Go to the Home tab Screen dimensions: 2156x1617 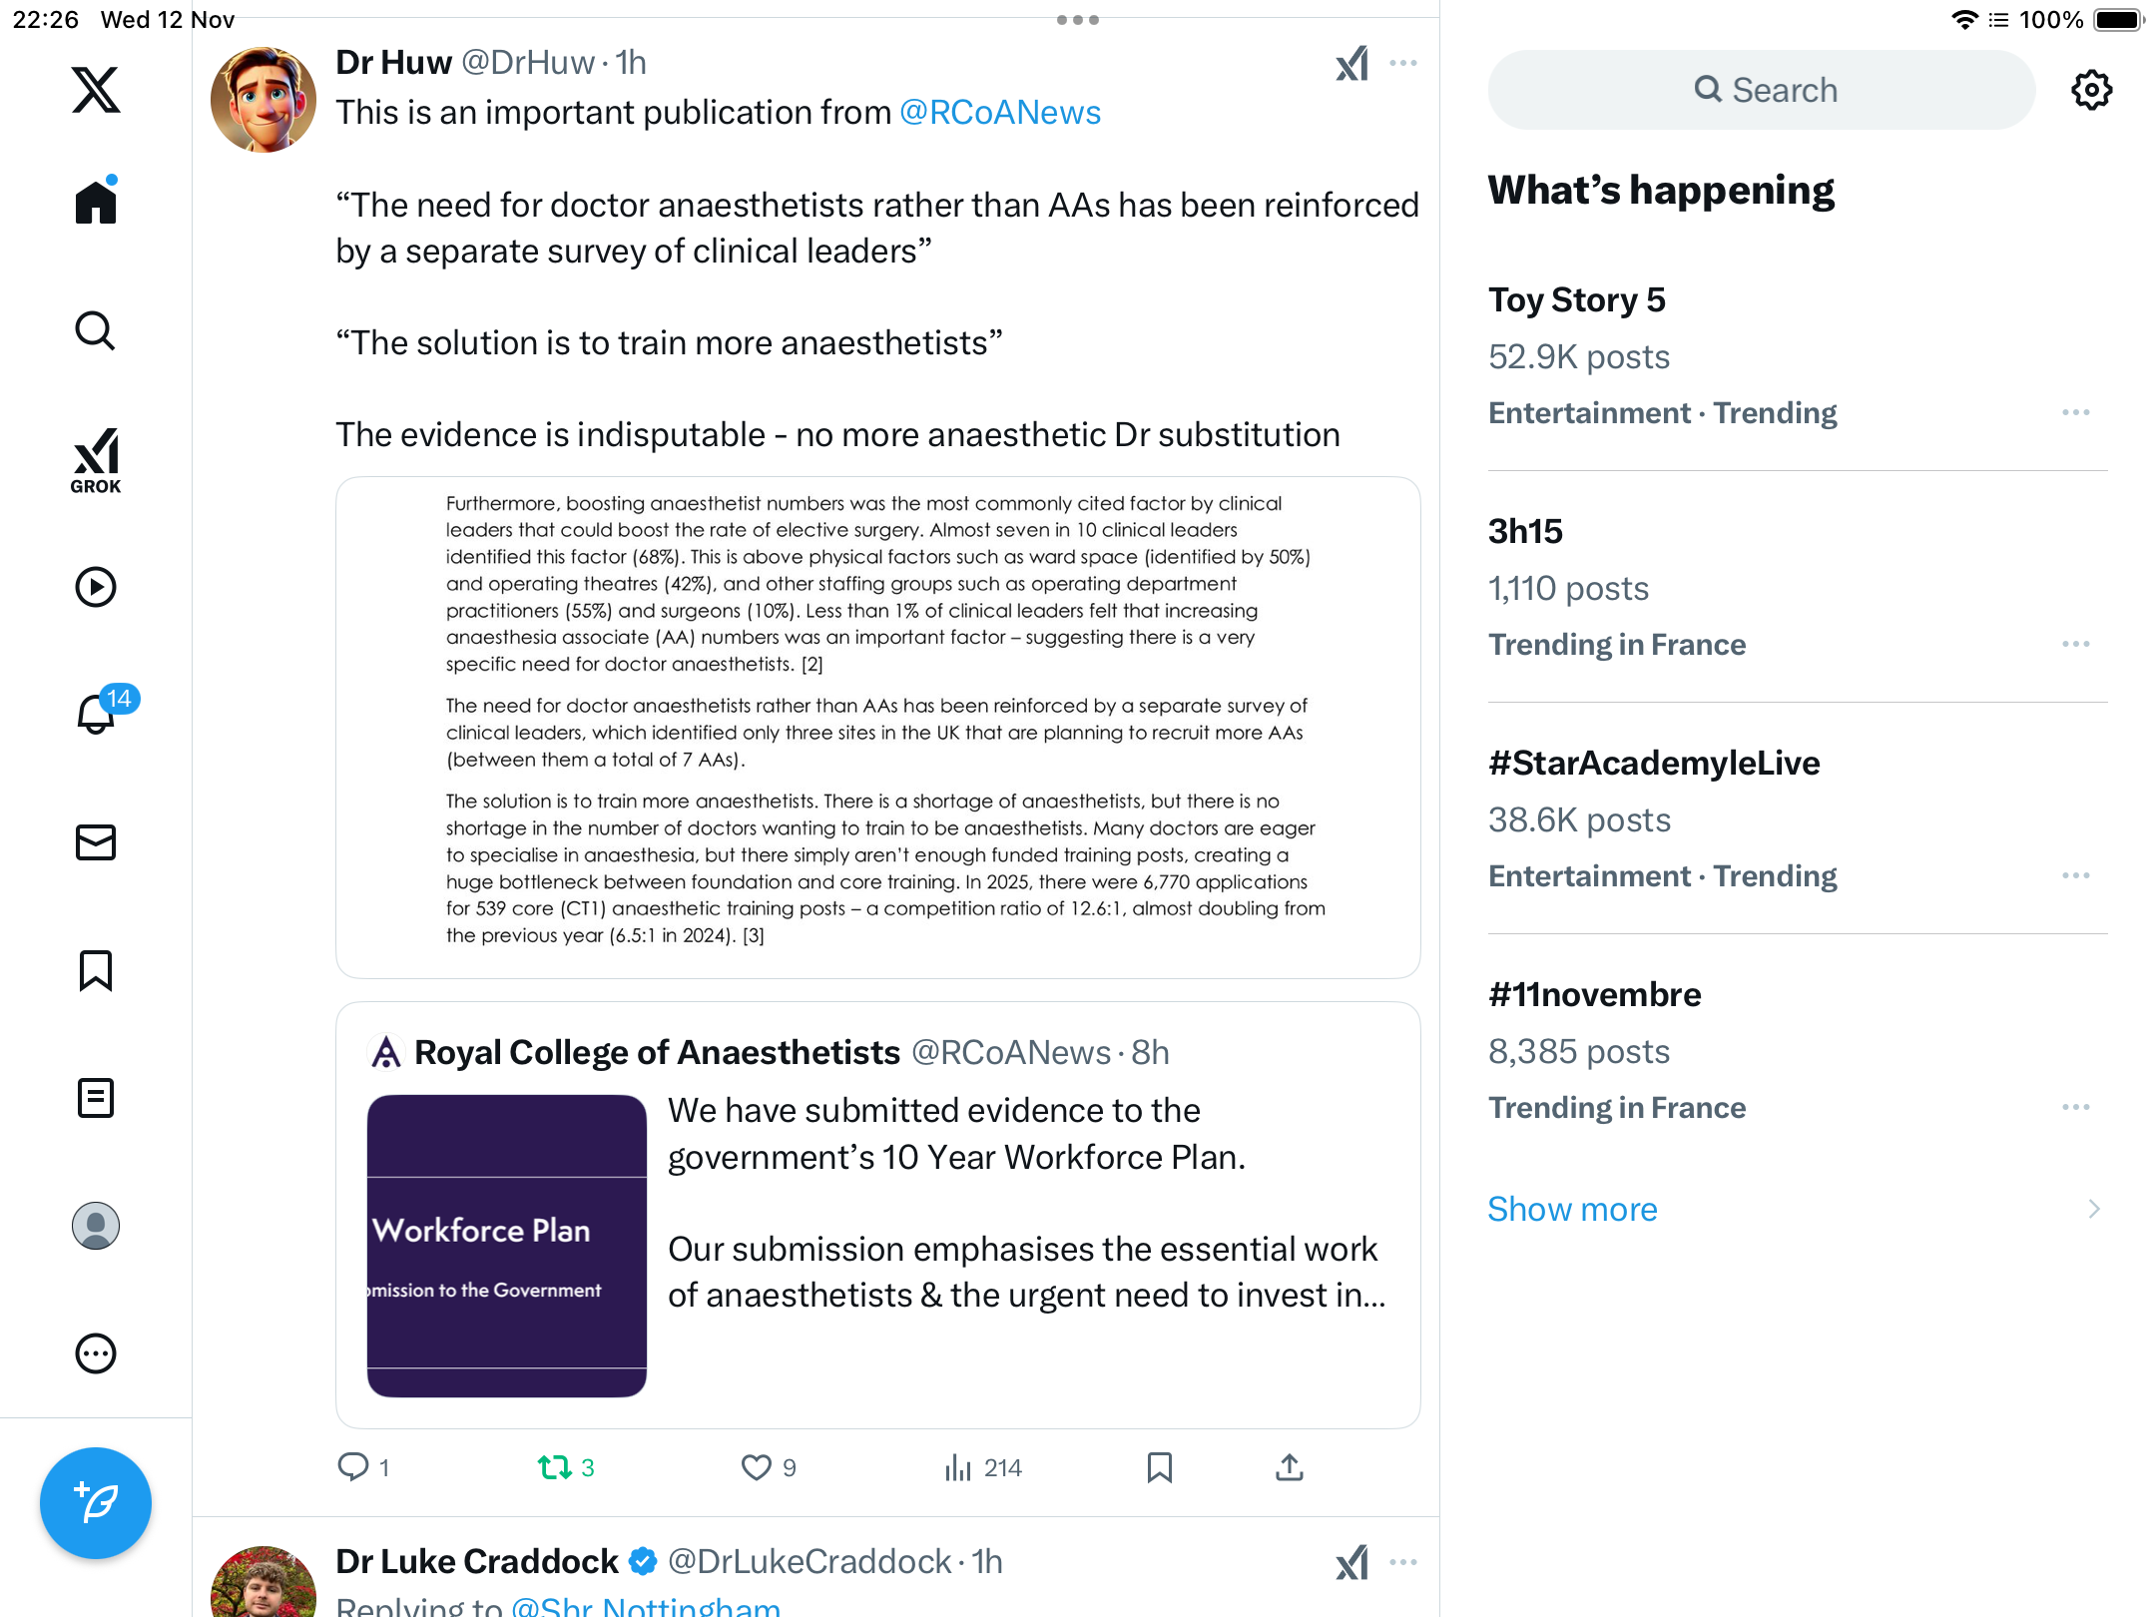[96, 203]
